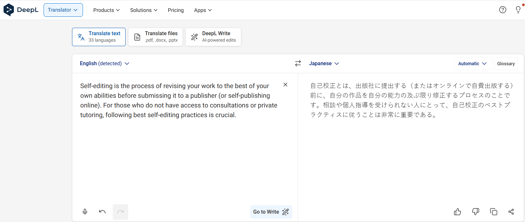Open the Translator product dropdown
Screen dimensions: 525x222
click(63, 10)
